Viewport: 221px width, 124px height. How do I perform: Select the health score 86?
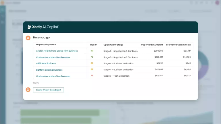(92, 63)
